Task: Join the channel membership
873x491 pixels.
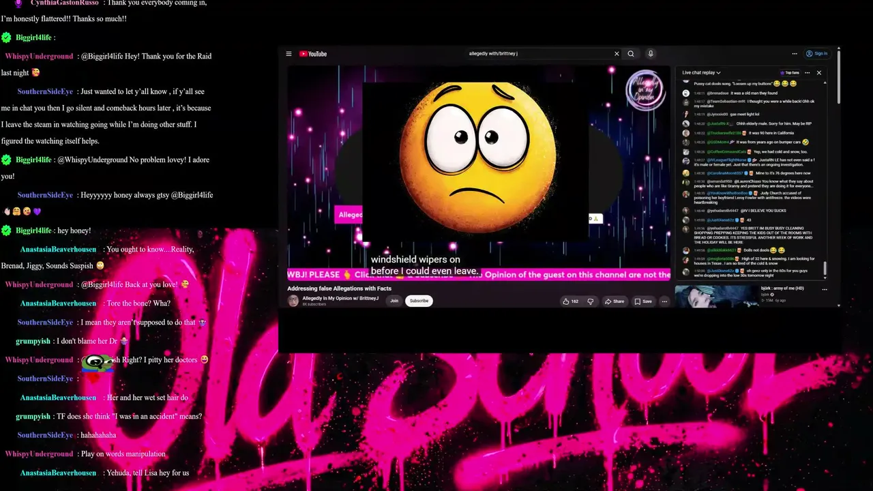Action: click(394, 301)
